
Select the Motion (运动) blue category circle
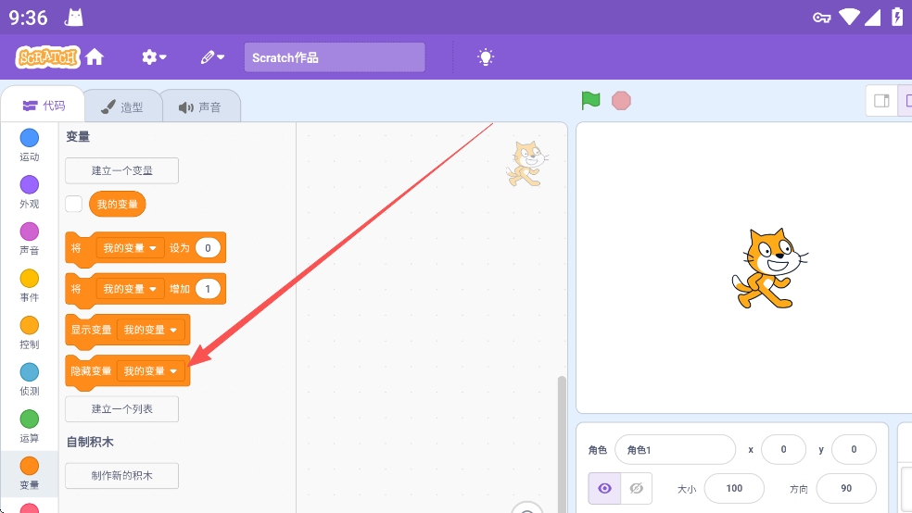coord(30,139)
